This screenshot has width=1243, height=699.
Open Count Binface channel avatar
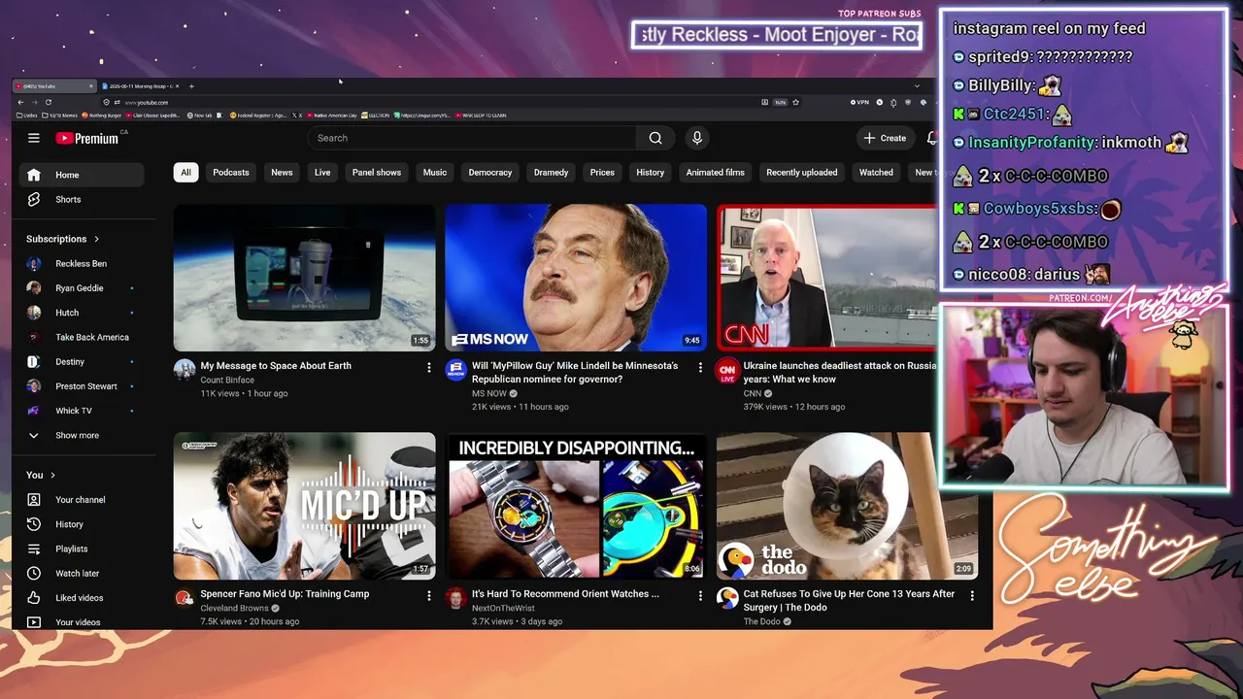point(185,370)
